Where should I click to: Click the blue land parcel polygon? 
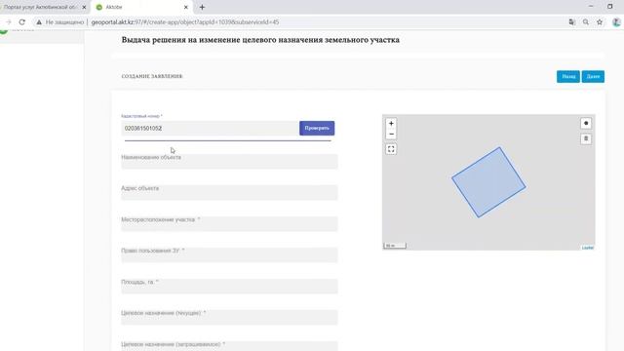[488, 182]
